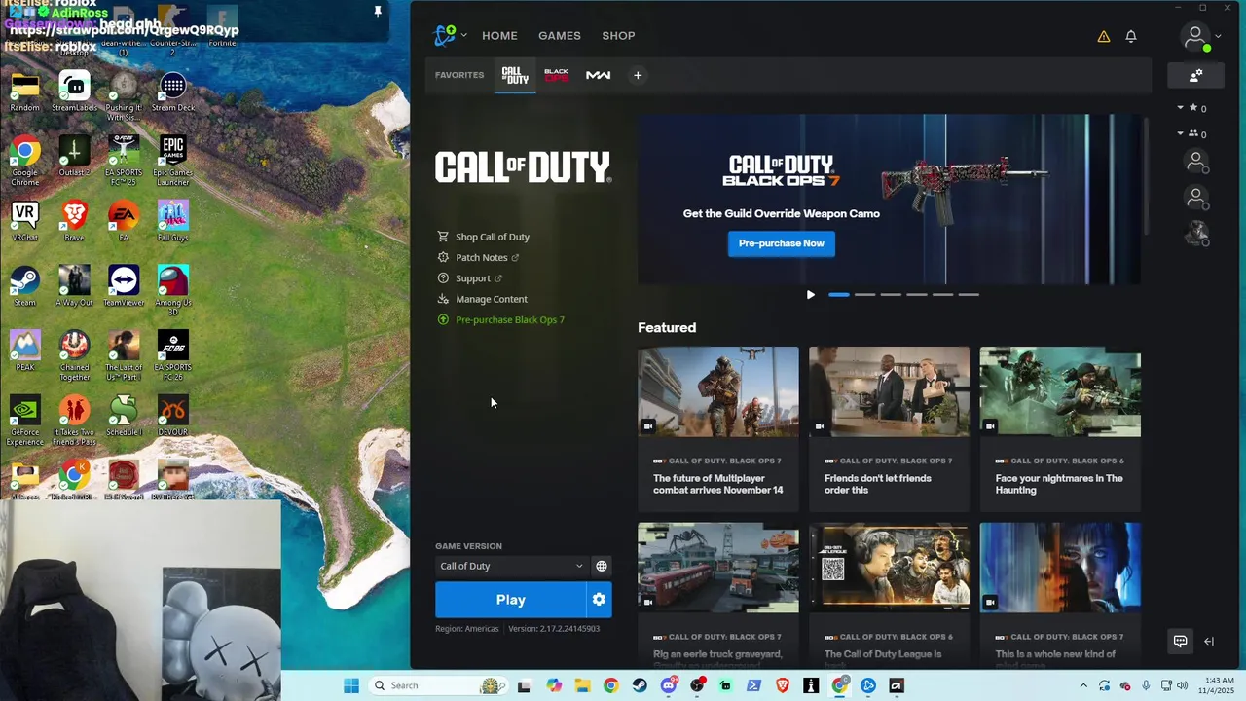The image size is (1246, 701).
Task: Play the banner carousel slideshow
Action: tap(810, 294)
